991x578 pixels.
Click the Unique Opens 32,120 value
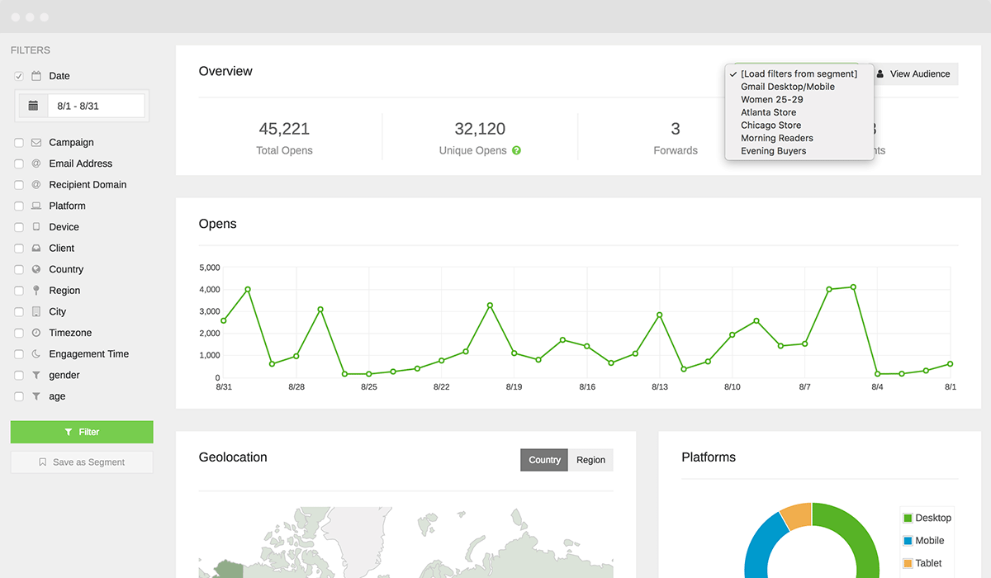click(480, 129)
